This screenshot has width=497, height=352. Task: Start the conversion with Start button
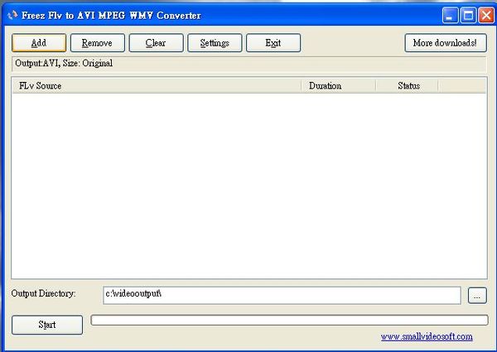pos(47,325)
